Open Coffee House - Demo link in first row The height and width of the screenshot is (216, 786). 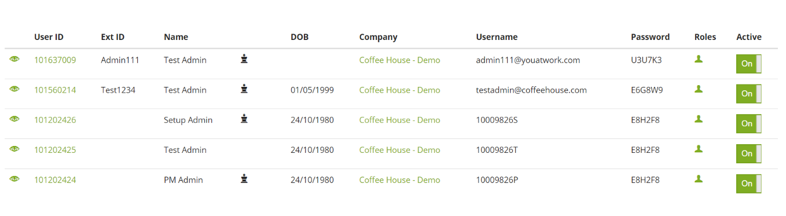coord(399,60)
